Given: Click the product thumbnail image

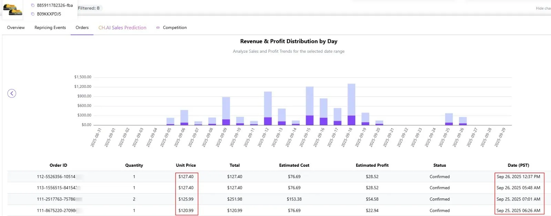Looking at the screenshot, I should (x=13, y=10).
